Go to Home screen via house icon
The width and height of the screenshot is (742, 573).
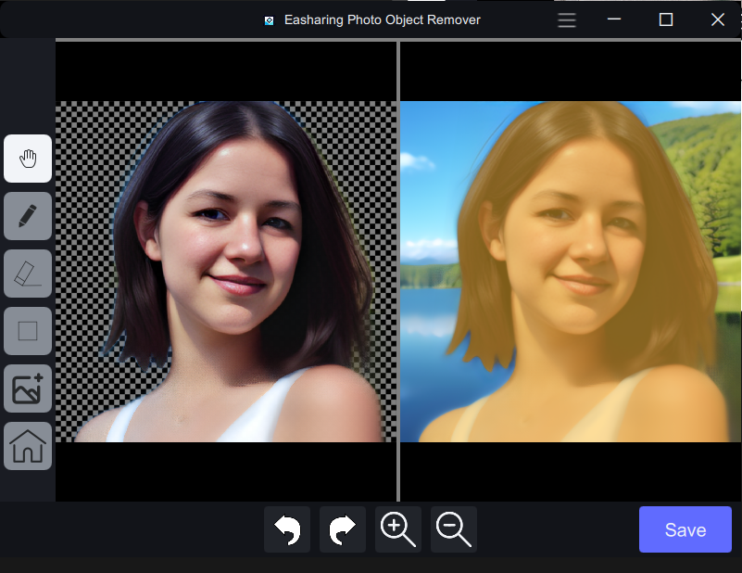(x=28, y=446)
